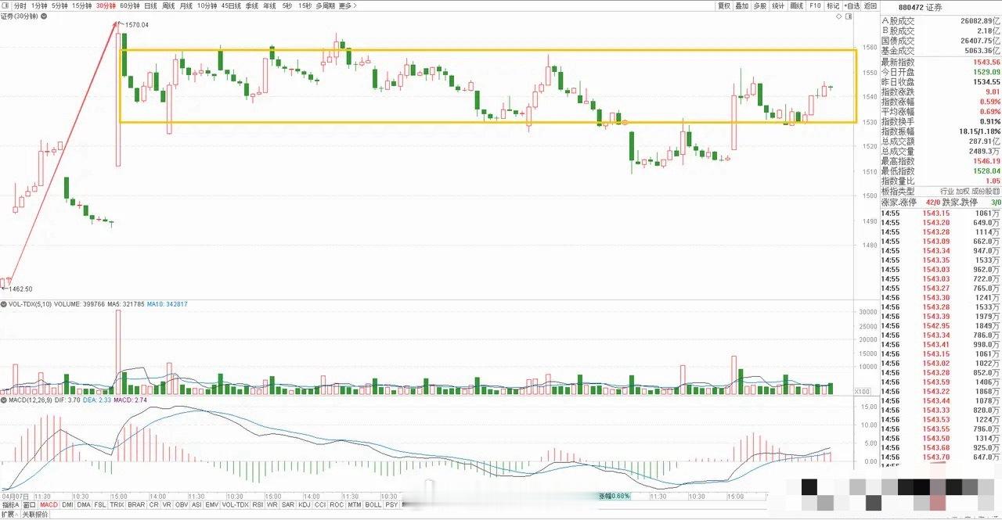Image resolution: width=1002 pixels, height=520 pixels.
Task: Select the 1分钟 period
Action: coord(39,5)
